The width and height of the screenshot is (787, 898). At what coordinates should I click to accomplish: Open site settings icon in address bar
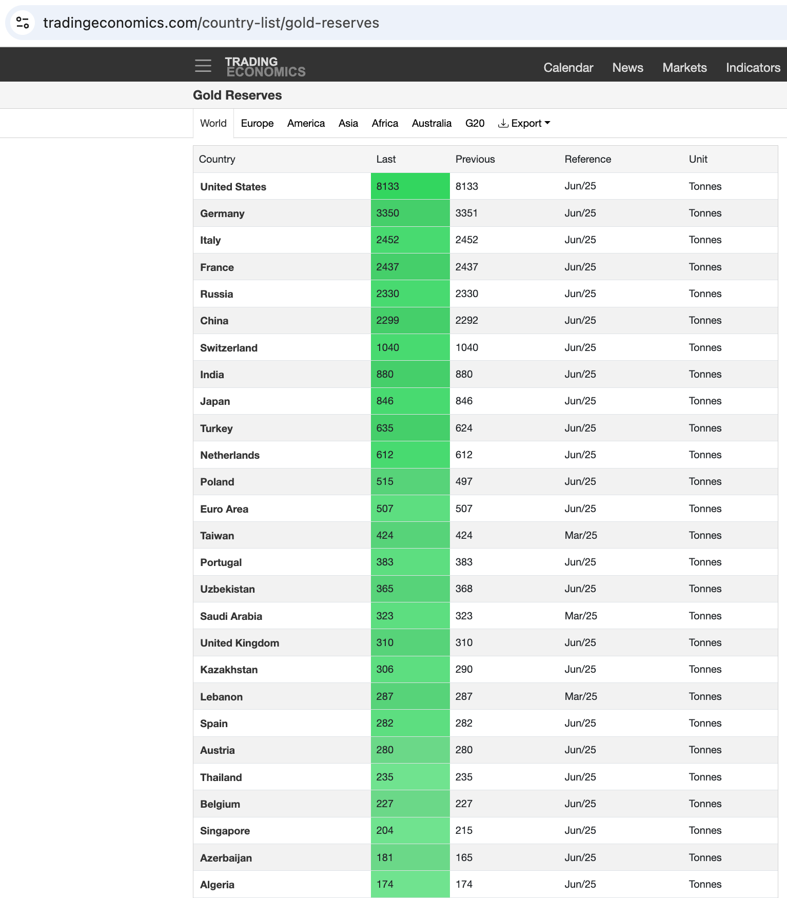(23, 23)
